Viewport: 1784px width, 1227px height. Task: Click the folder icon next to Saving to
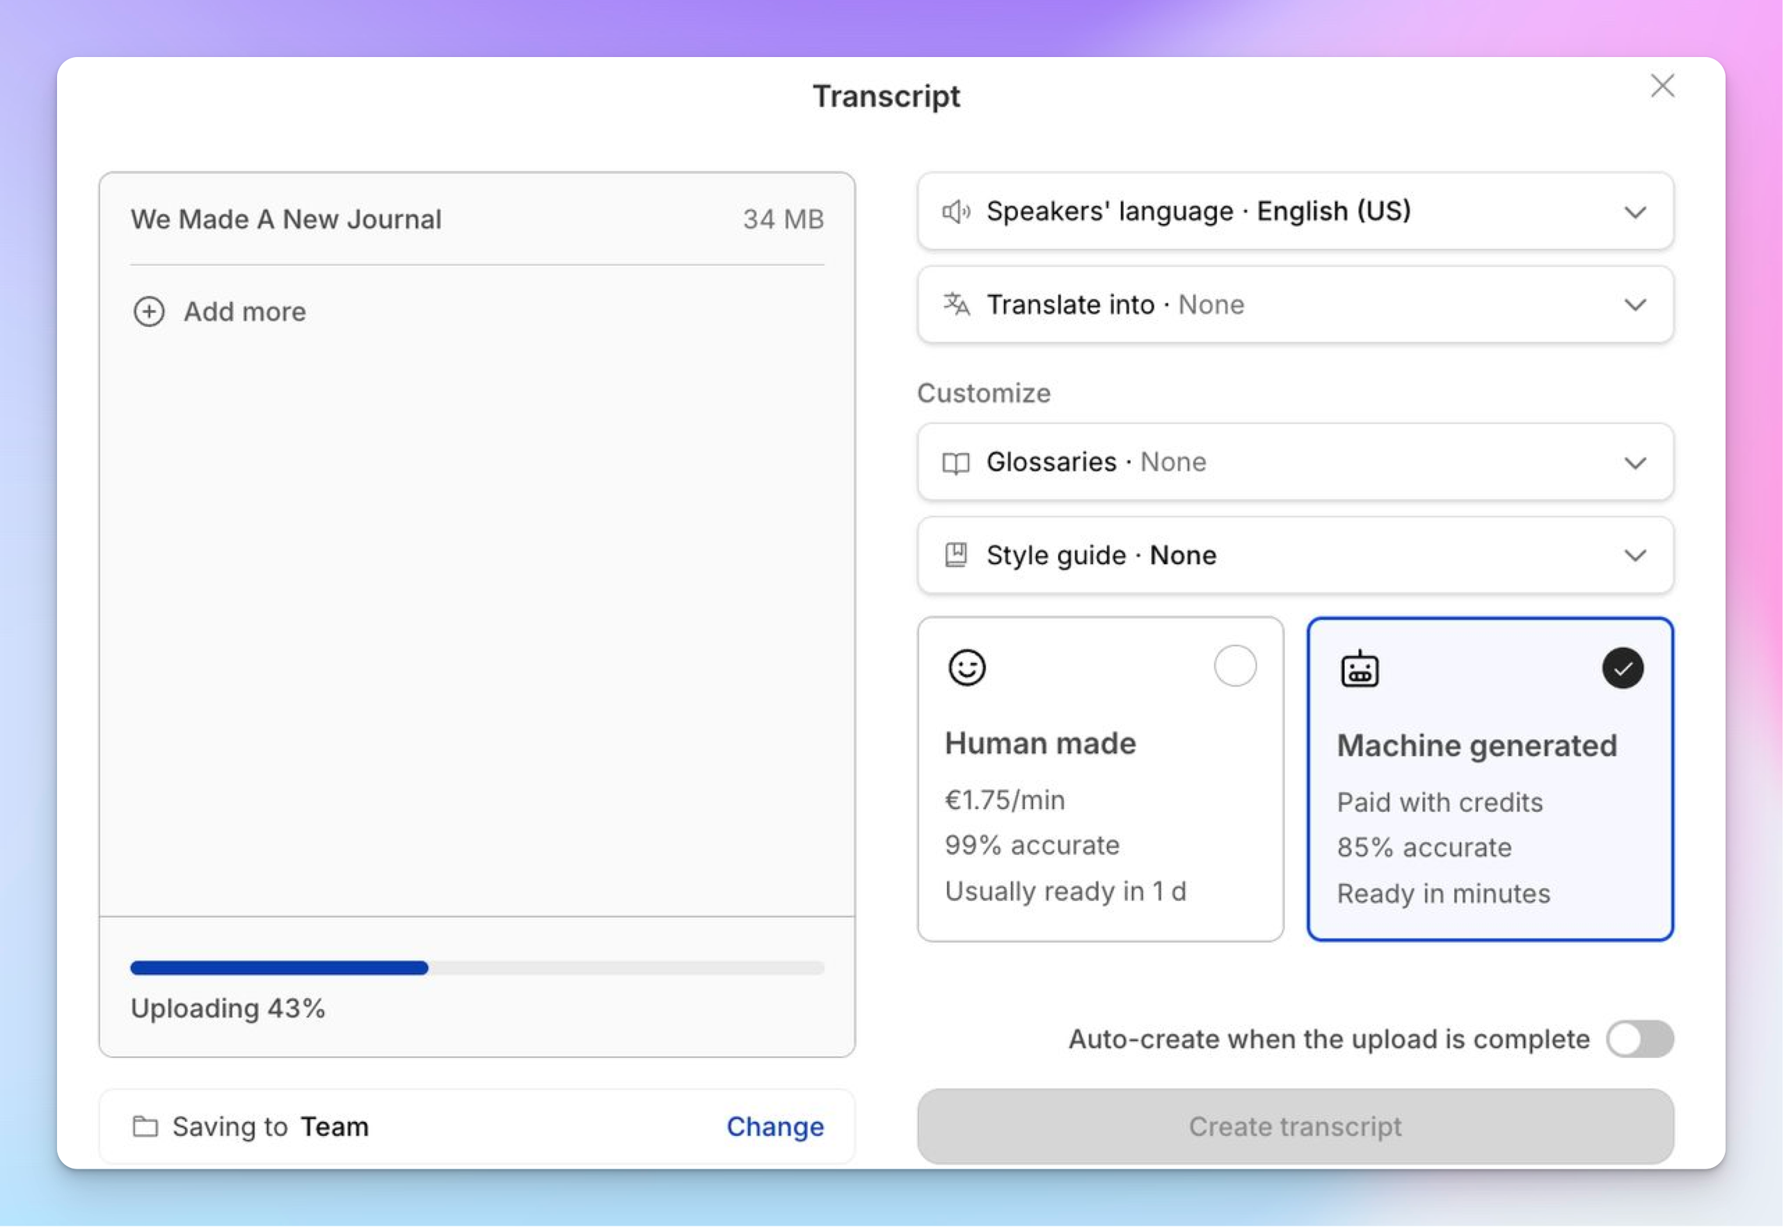click(x=145, y=1125)
